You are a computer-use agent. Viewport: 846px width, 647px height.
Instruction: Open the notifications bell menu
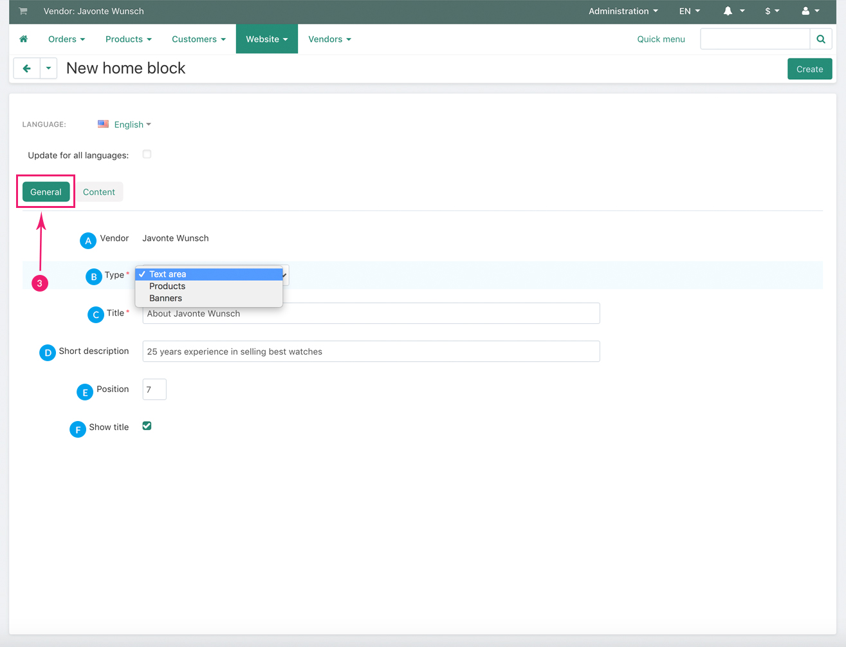(x=733, y=11)
